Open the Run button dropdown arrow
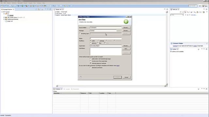Image resolution: width=209 pixels, height=117 pixels. (24, 6)
